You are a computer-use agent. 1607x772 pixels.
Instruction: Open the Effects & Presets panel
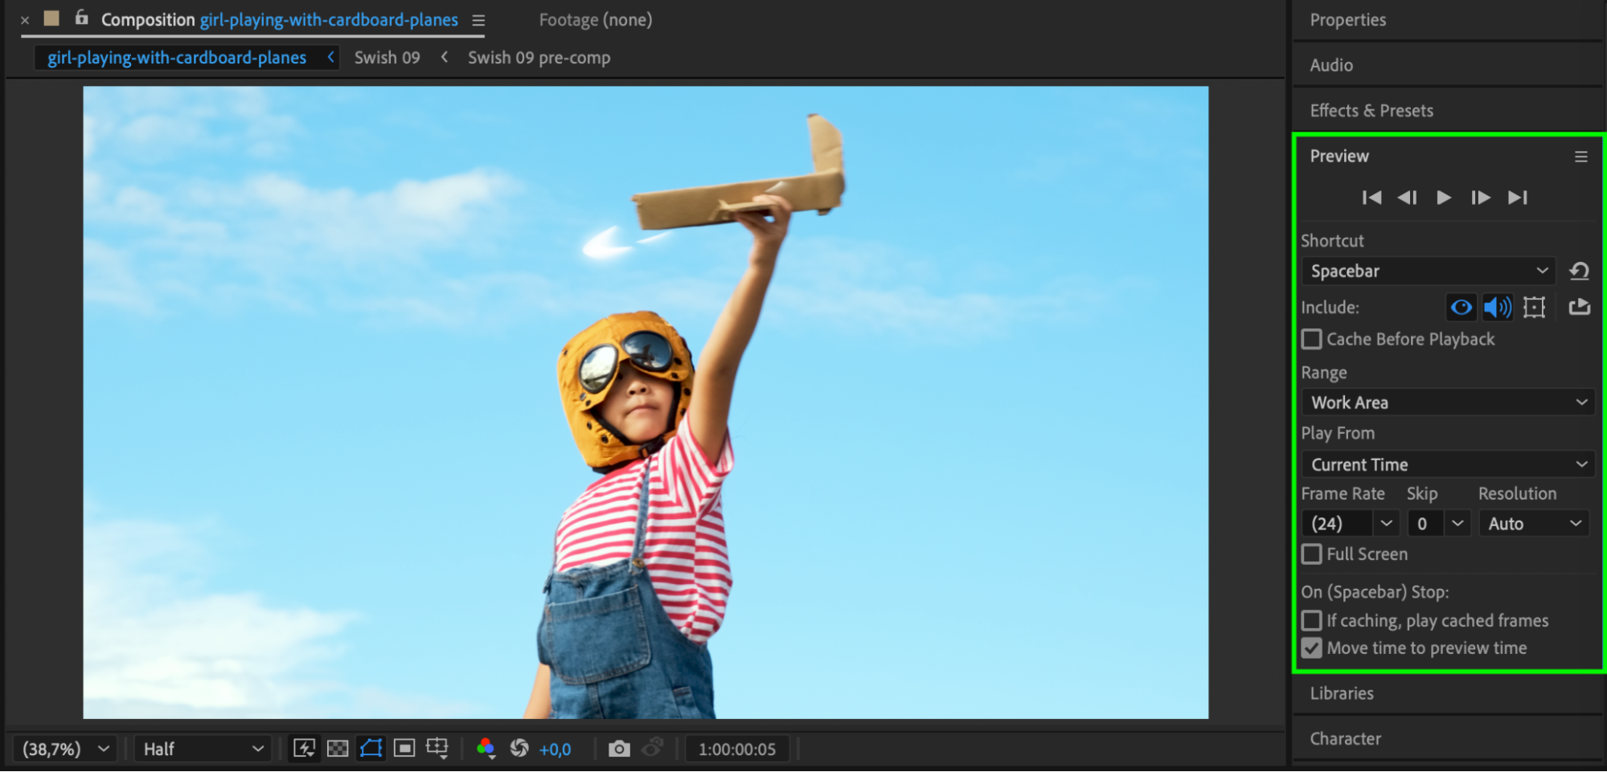(1371, 111)
